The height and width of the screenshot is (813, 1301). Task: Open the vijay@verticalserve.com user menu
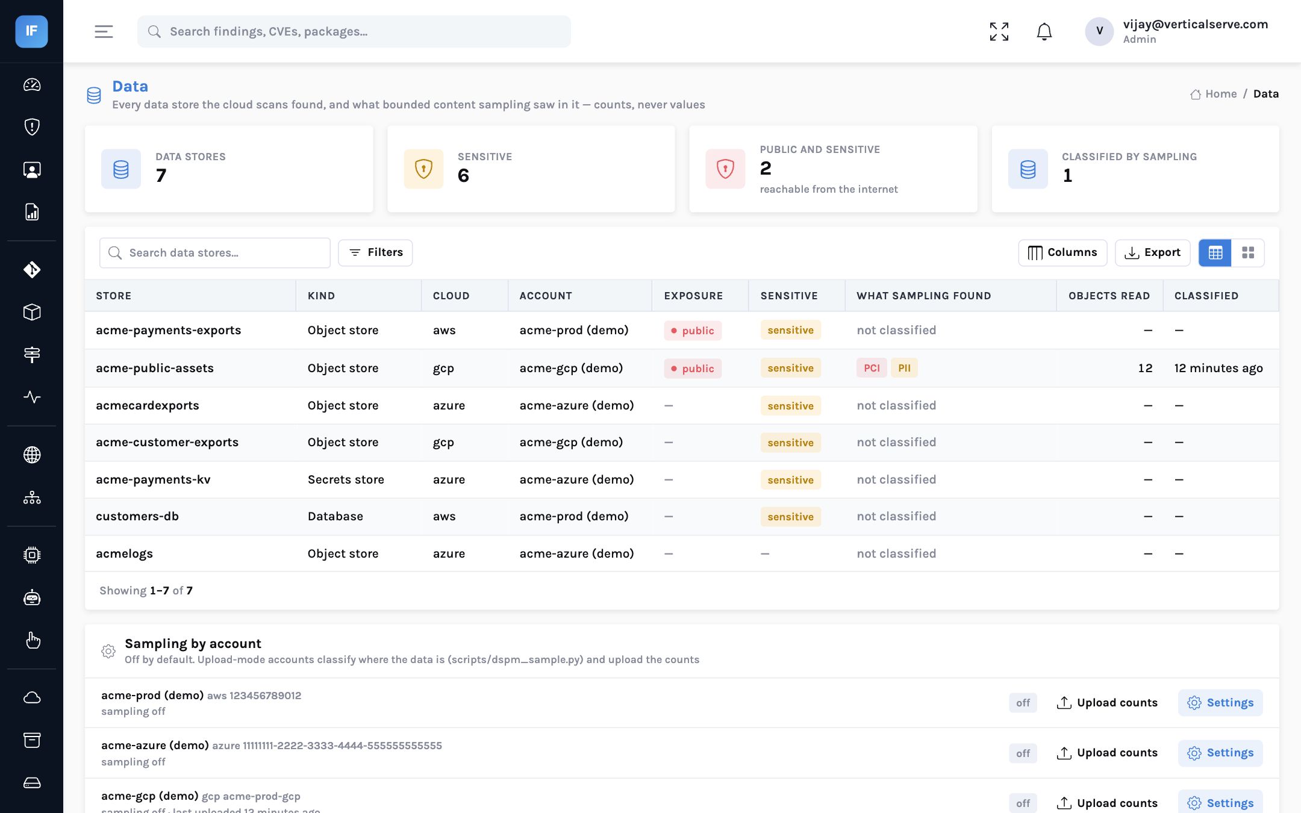(x=1176, y=31)
